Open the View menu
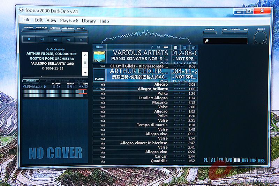Viewport: 279px width, 186px height. point(51,20)
